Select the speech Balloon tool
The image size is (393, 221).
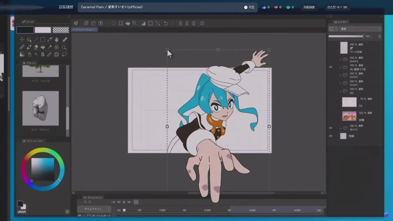click(x=64, y=55)
